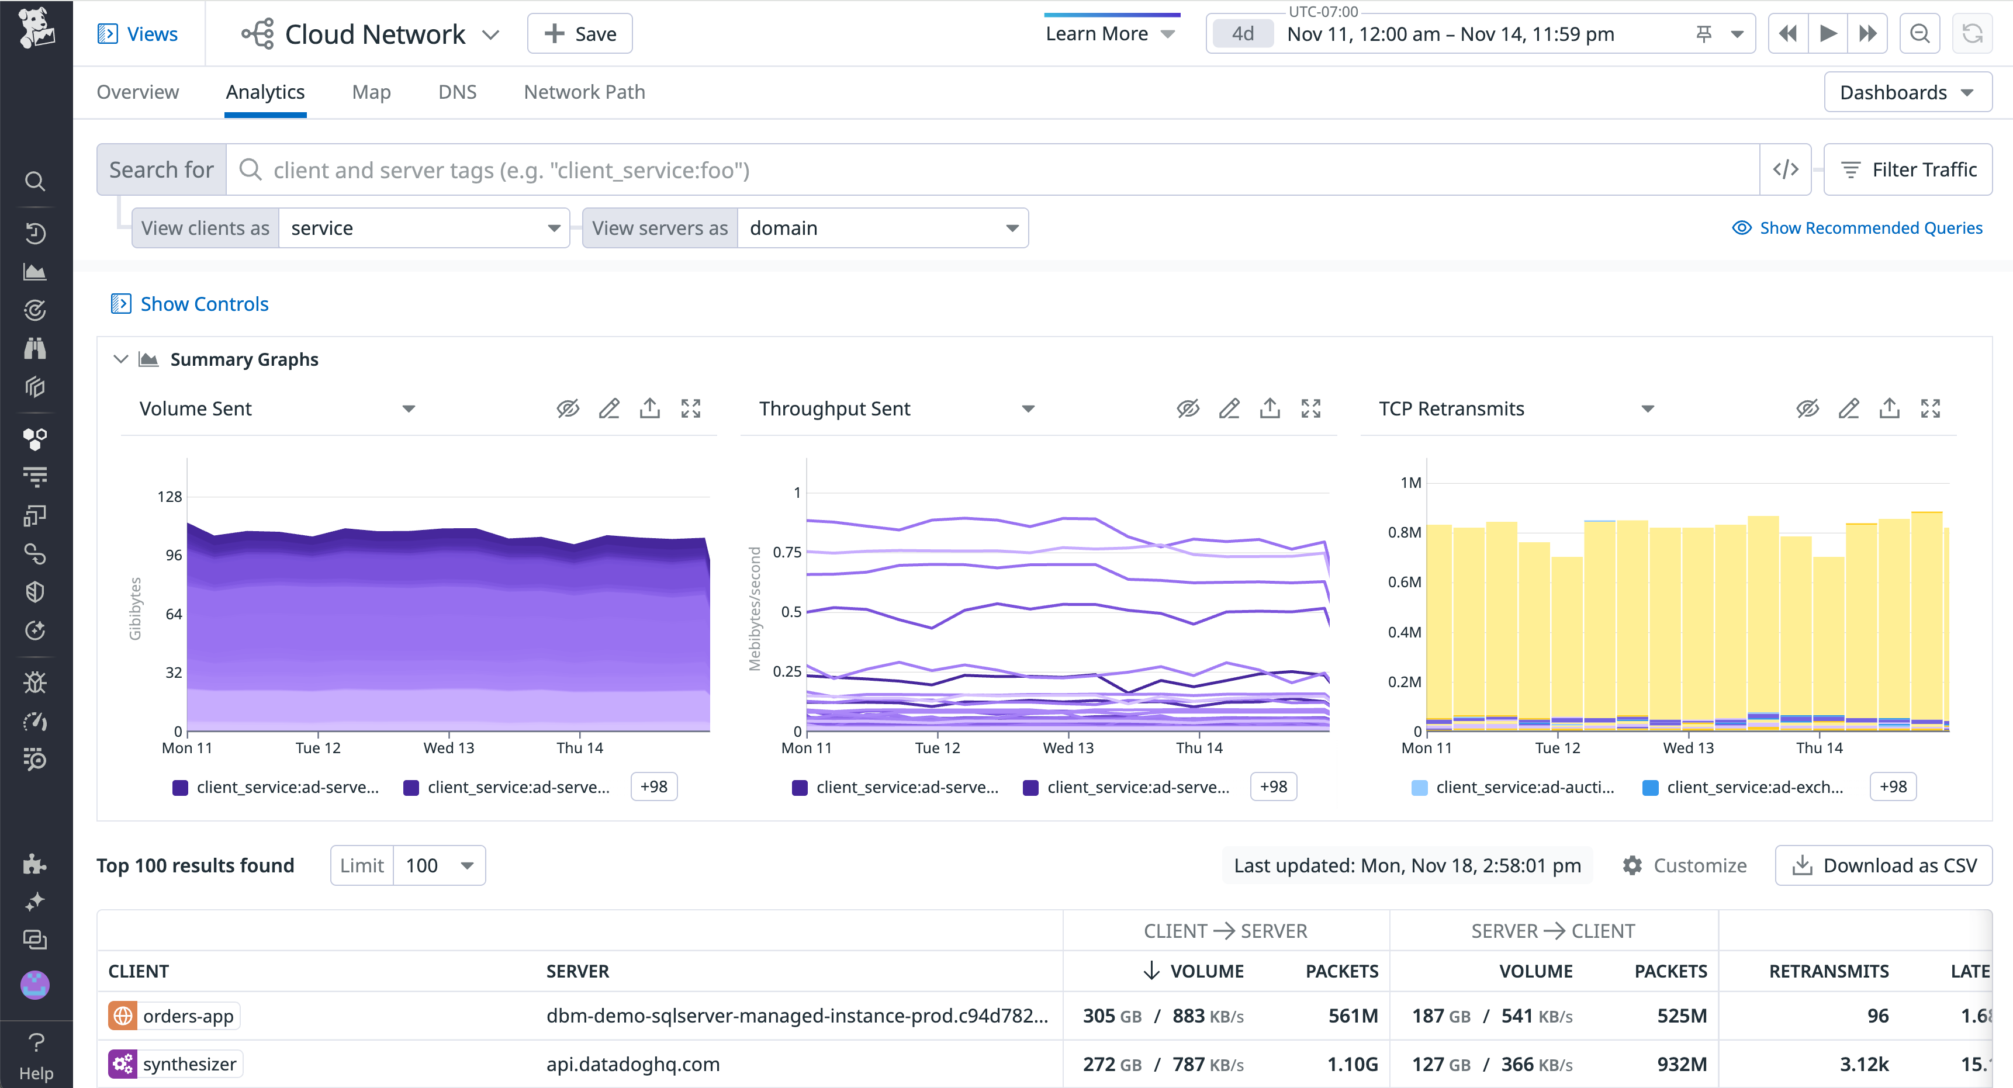
Task: Click the zoom out magnifier in top toolbar
Action: tap(1920, 33)
